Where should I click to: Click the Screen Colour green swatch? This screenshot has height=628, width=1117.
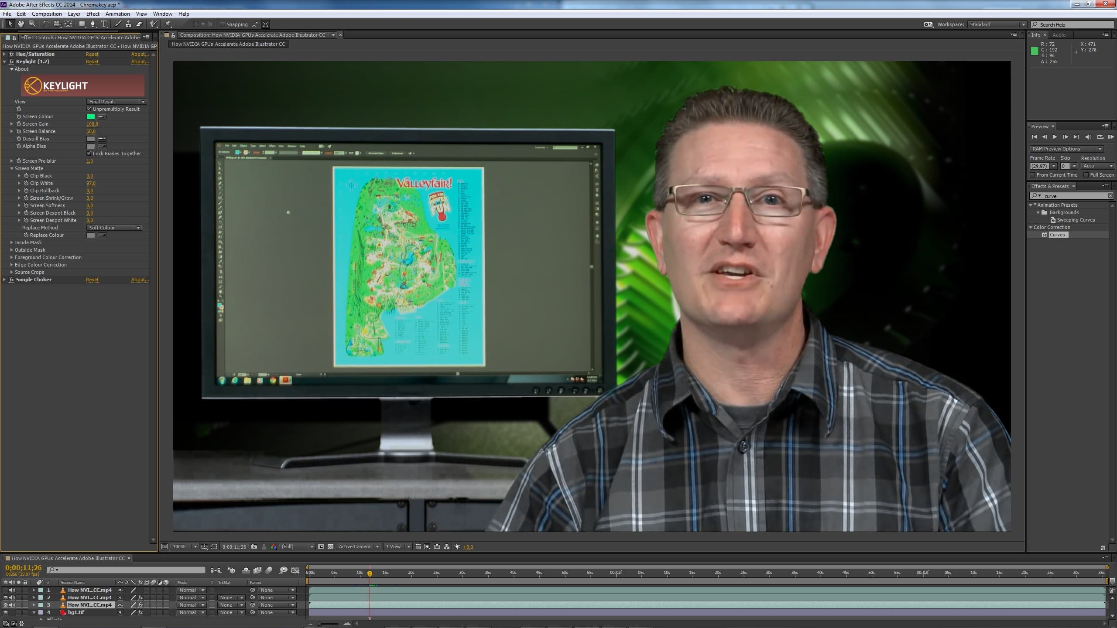(x=91, y=116)
